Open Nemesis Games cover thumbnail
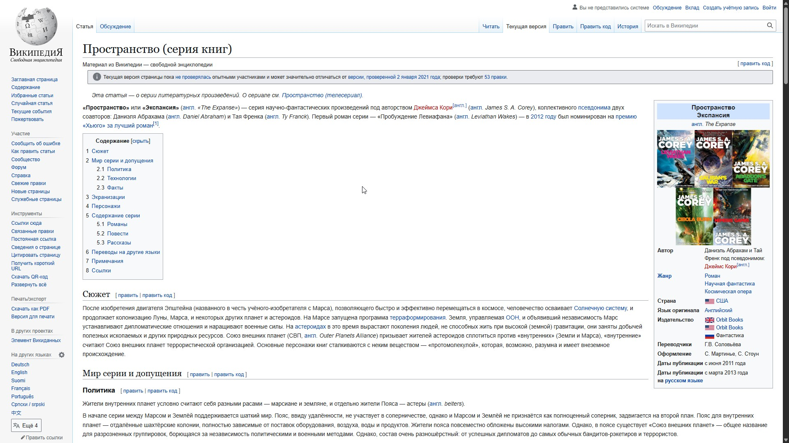This screenshot has width=789, height=443. pos(732,216)
